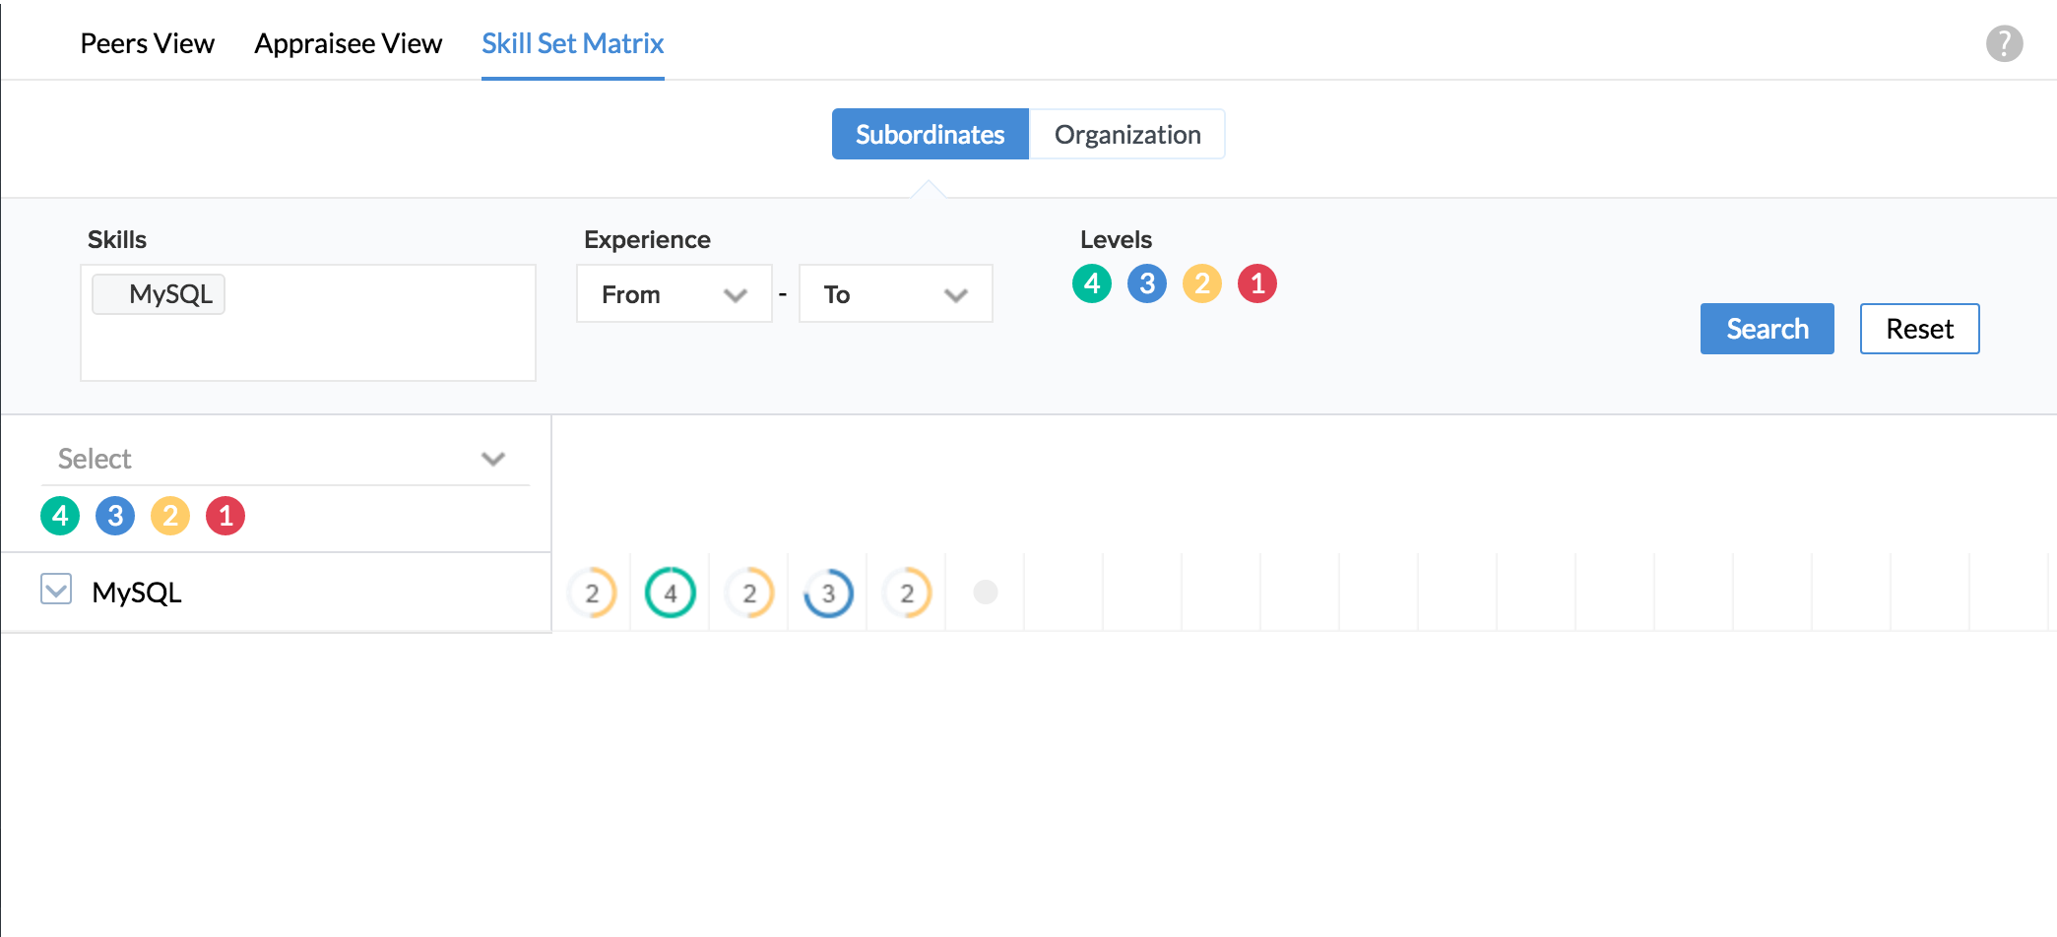Click the blue level 3 MySQL rating circle
The width and height of the screenshot is (2057, 937).
pyautogui.click(x=828, y=593)
